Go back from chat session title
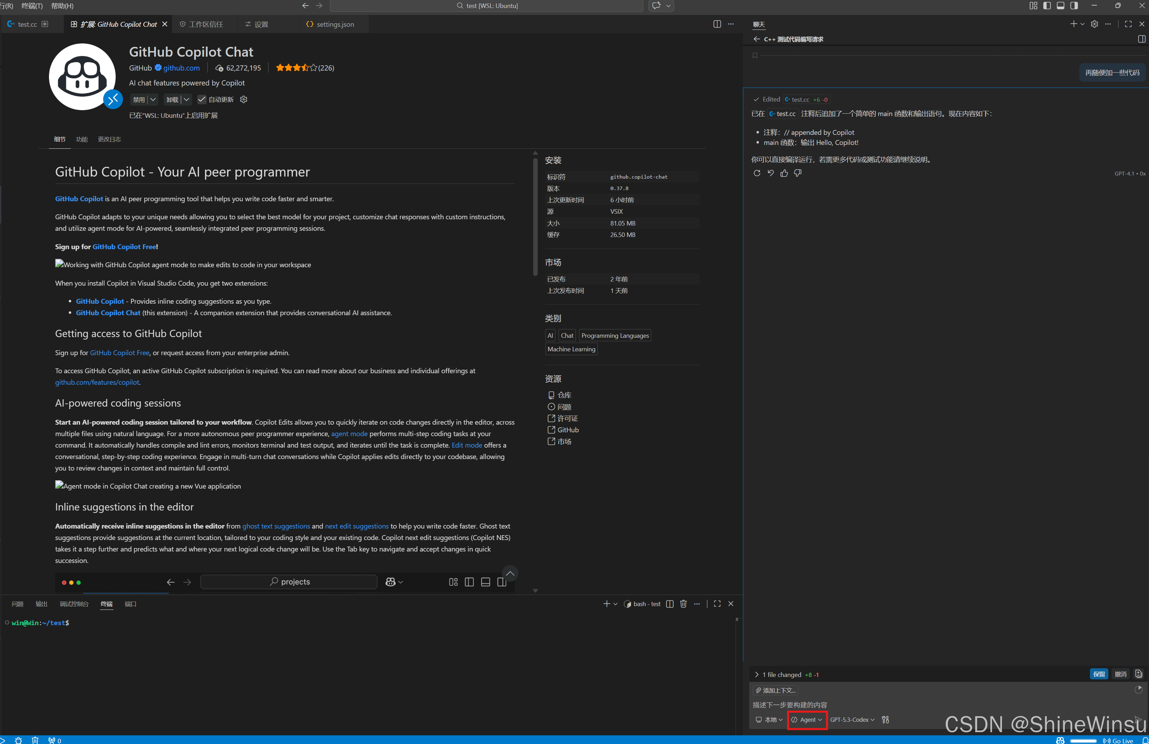Screen dimensions: 1149x744 [757, 39]
